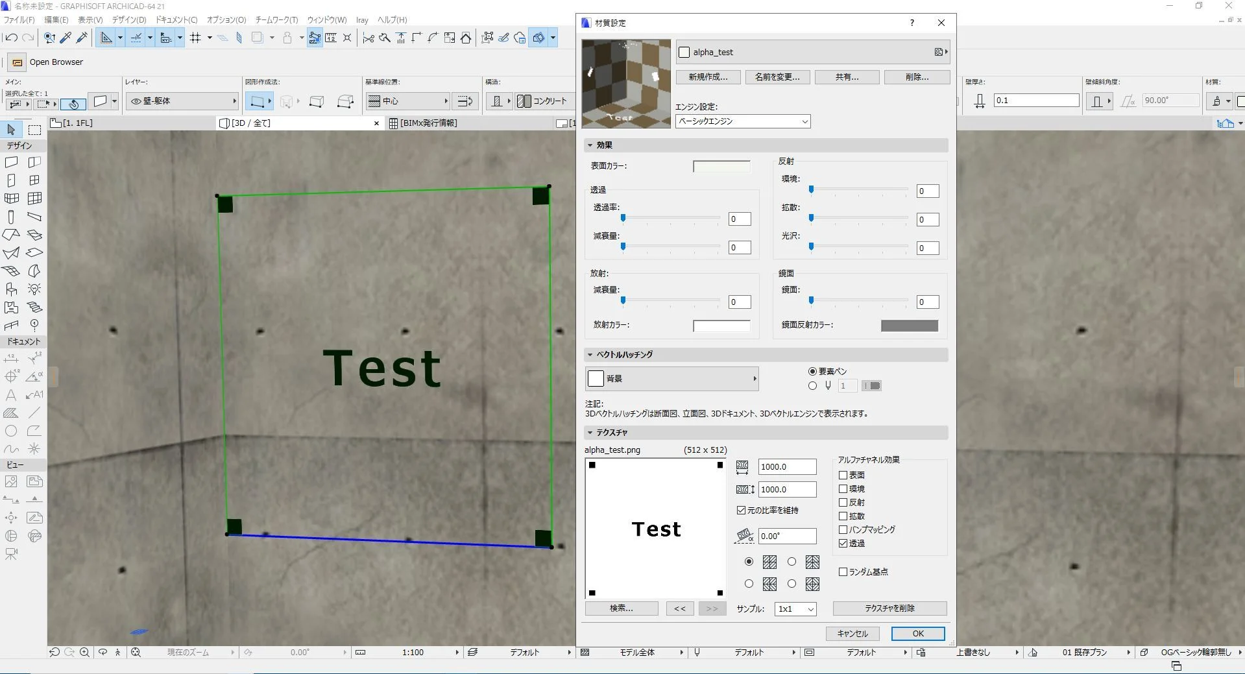Click the dialog help question mark

pos(912,23)
